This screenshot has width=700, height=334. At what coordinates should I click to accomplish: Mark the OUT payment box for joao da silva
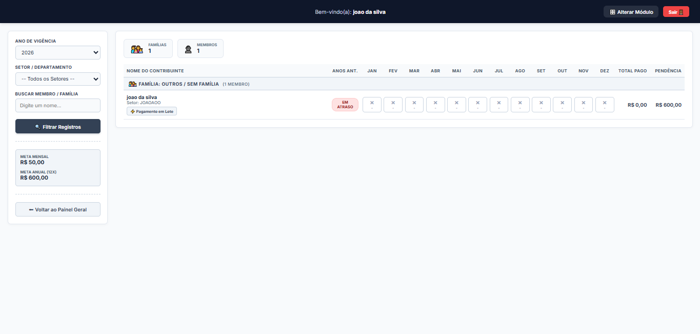(562, 105)
